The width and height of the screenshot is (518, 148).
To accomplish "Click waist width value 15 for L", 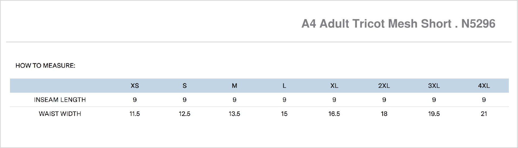I will 284,114.
